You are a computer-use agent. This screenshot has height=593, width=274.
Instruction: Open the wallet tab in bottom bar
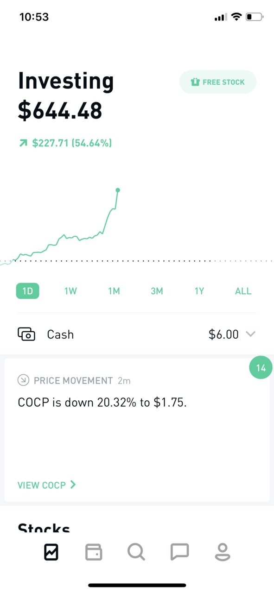point(94,552)
